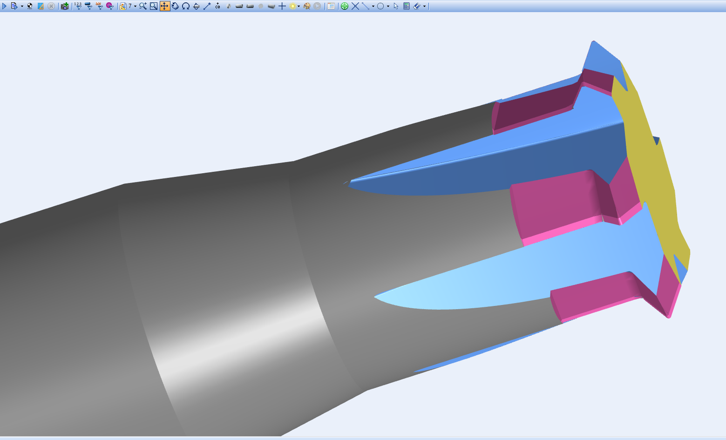
Task: Select the numbered 123 filter icon
Action: (78, 6)
